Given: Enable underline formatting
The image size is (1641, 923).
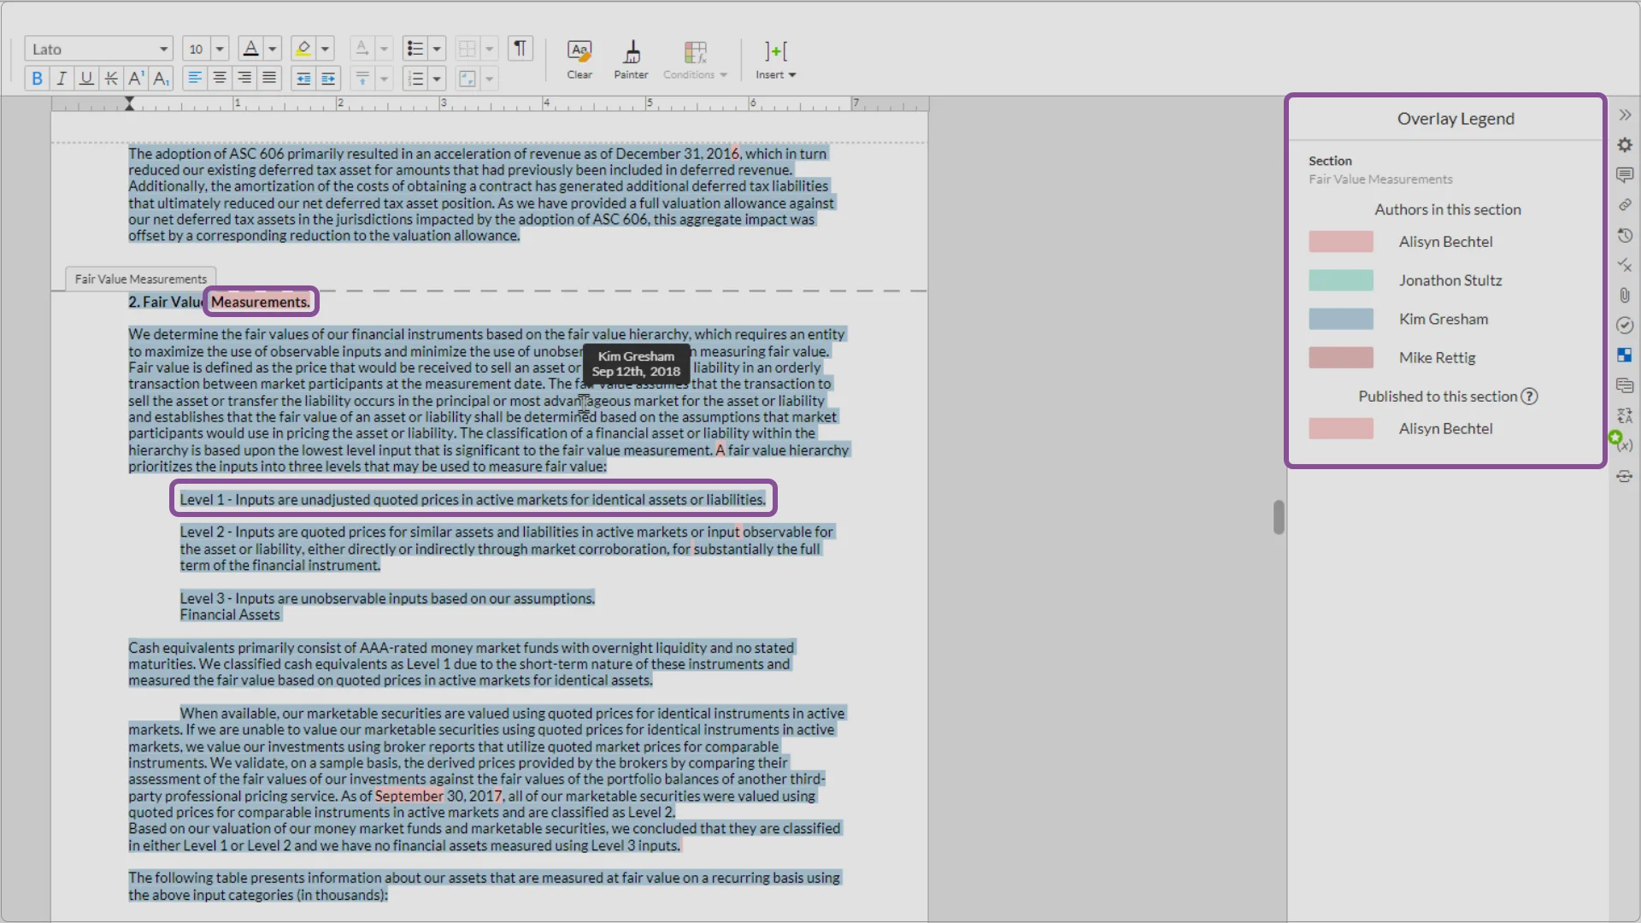Looking at the screenshot, I should click(x=85, y=78).
